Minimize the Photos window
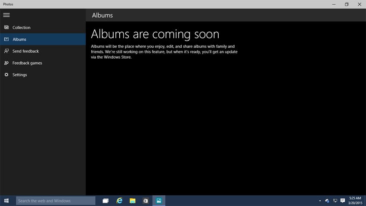The width and height of the screenshot is (366, 206). (x=334, y=4)
